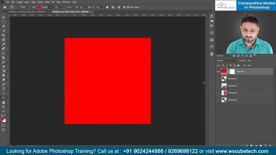Select the Gradient tool
The height and width of the screenshot is (155, 276).
3,71
